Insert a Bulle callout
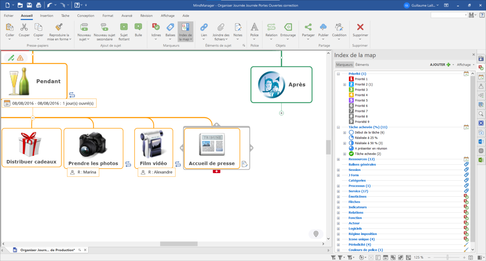Viewport: 486px width, 261px height. pos(138,27)
